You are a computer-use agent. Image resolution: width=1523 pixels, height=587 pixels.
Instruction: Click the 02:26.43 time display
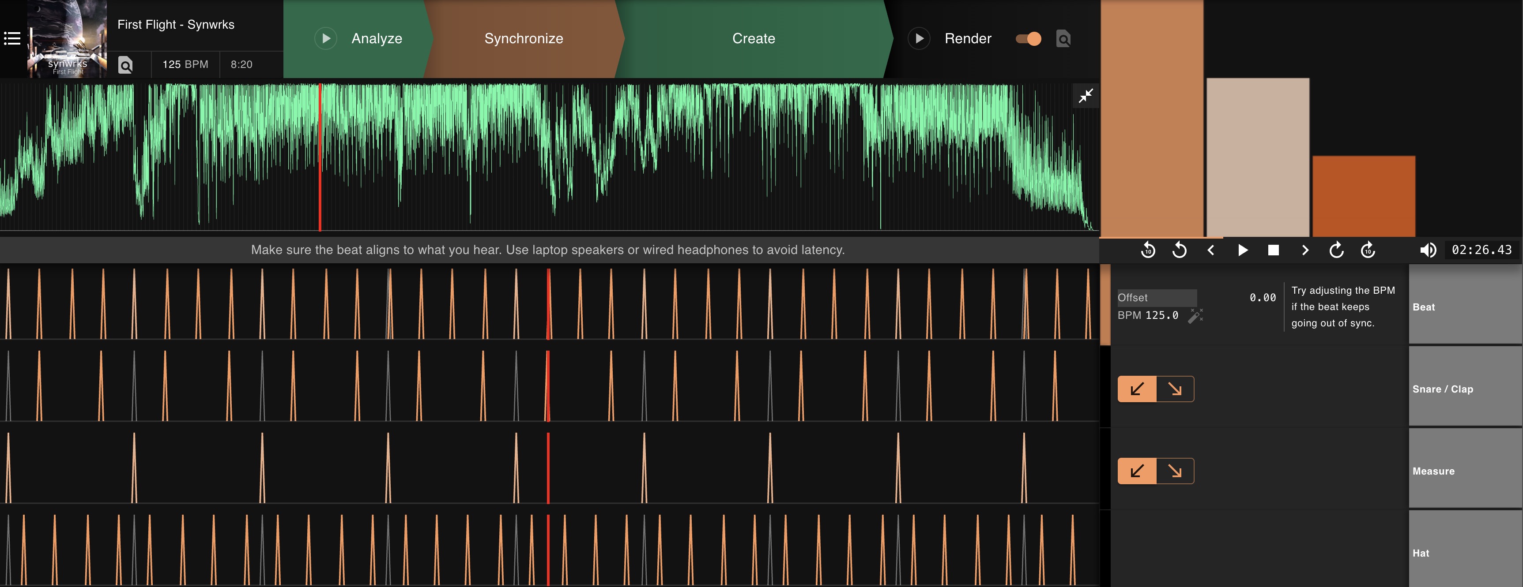pyautogui.click(x=1482, y=250)
